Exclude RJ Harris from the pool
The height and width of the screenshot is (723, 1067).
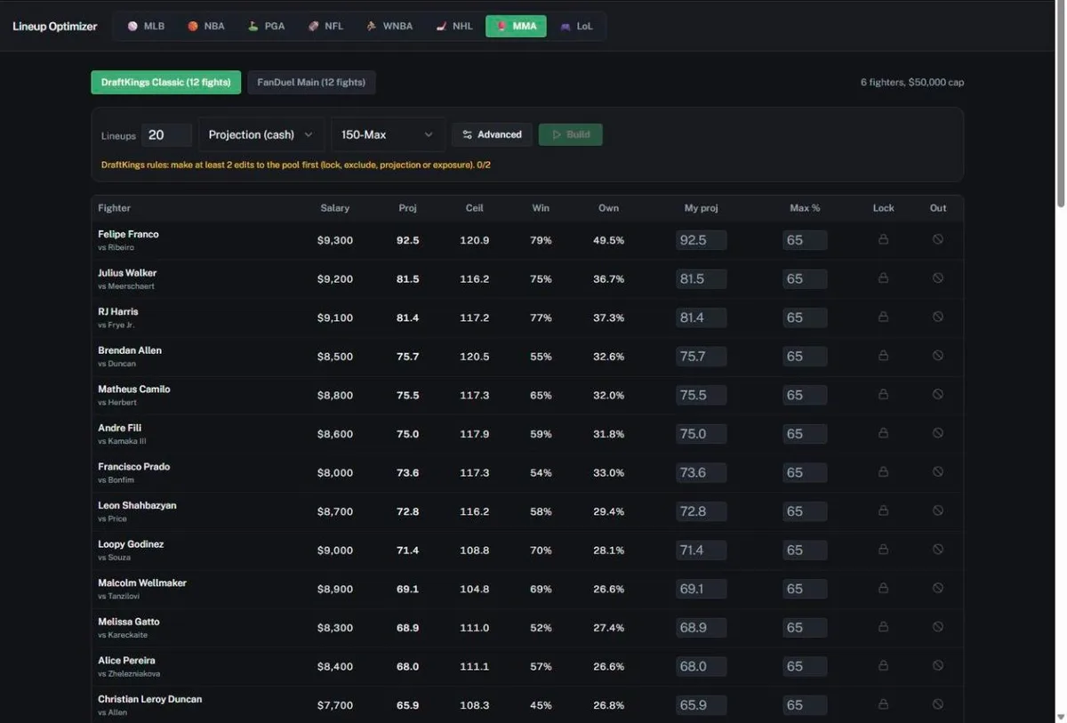click(x=937, y=317)
